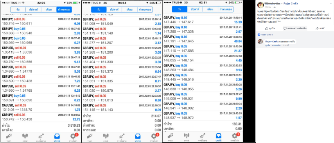Click the post author's profile picture
The height and width of the screenshot is (143, 334).
tap(260, 5)
